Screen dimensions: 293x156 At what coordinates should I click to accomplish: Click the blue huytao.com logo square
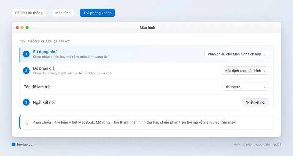tap(13, 144)
